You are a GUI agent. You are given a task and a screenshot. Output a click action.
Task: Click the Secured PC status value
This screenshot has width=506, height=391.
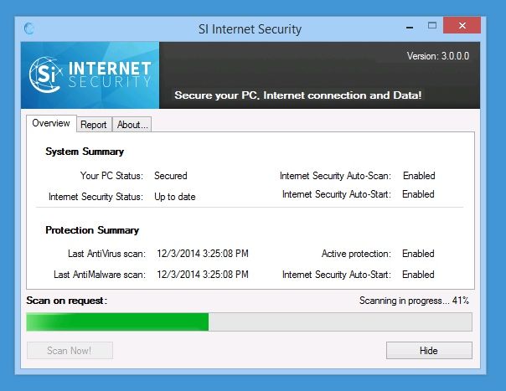[x=171, y=176]
